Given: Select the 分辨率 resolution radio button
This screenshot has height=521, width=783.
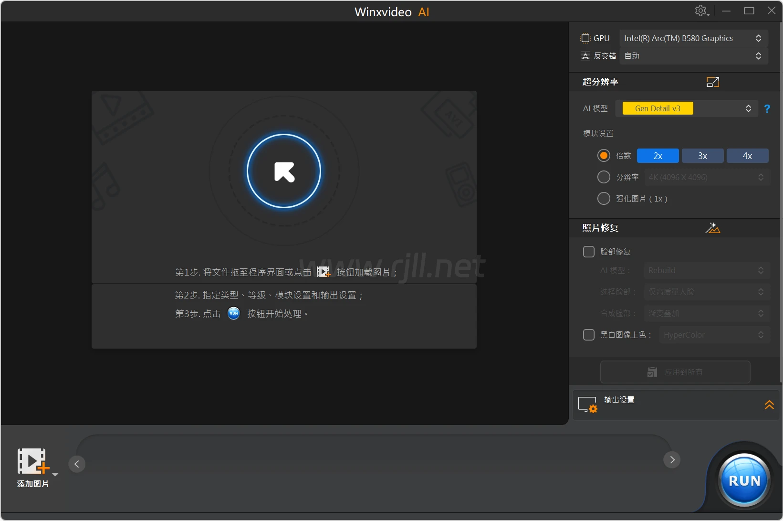Looking at the screenshot, I should click(x=604, y=177).
